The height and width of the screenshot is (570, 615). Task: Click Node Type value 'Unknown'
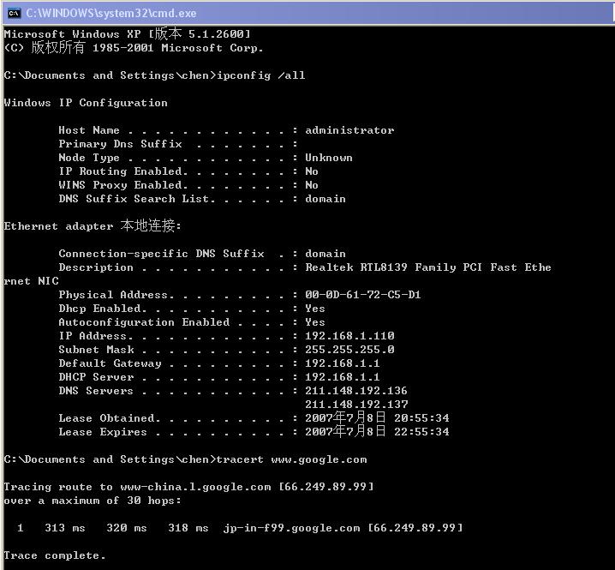pyautogui.click(x=329, y=158)
